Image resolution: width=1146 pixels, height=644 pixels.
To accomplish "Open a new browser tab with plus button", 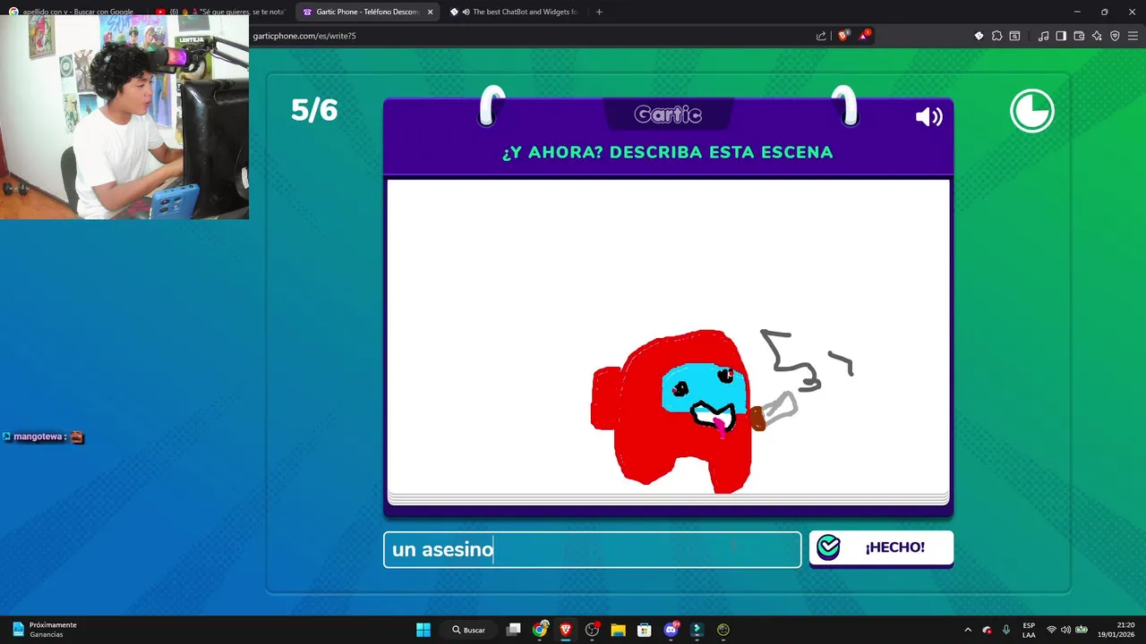I will pyautogui.click(x=599, y=12).
